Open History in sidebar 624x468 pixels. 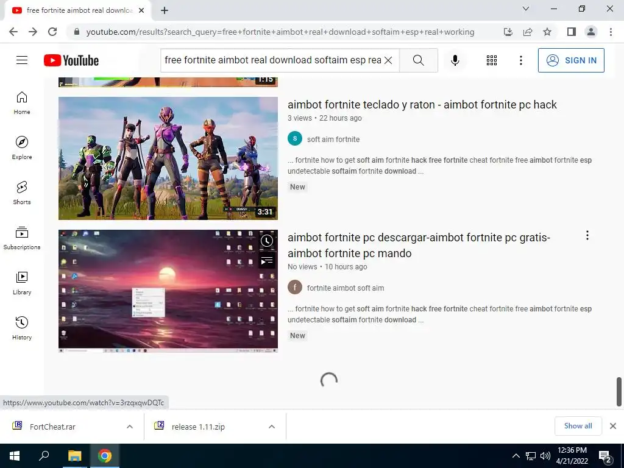click(22, 328)
